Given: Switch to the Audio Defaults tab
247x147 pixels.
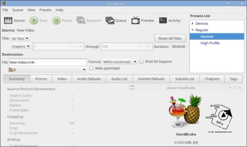Looking at the screenshot, I should tap(89, 79).
